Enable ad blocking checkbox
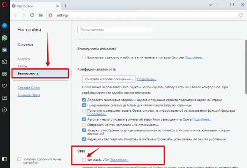 [x=84, y=57]
